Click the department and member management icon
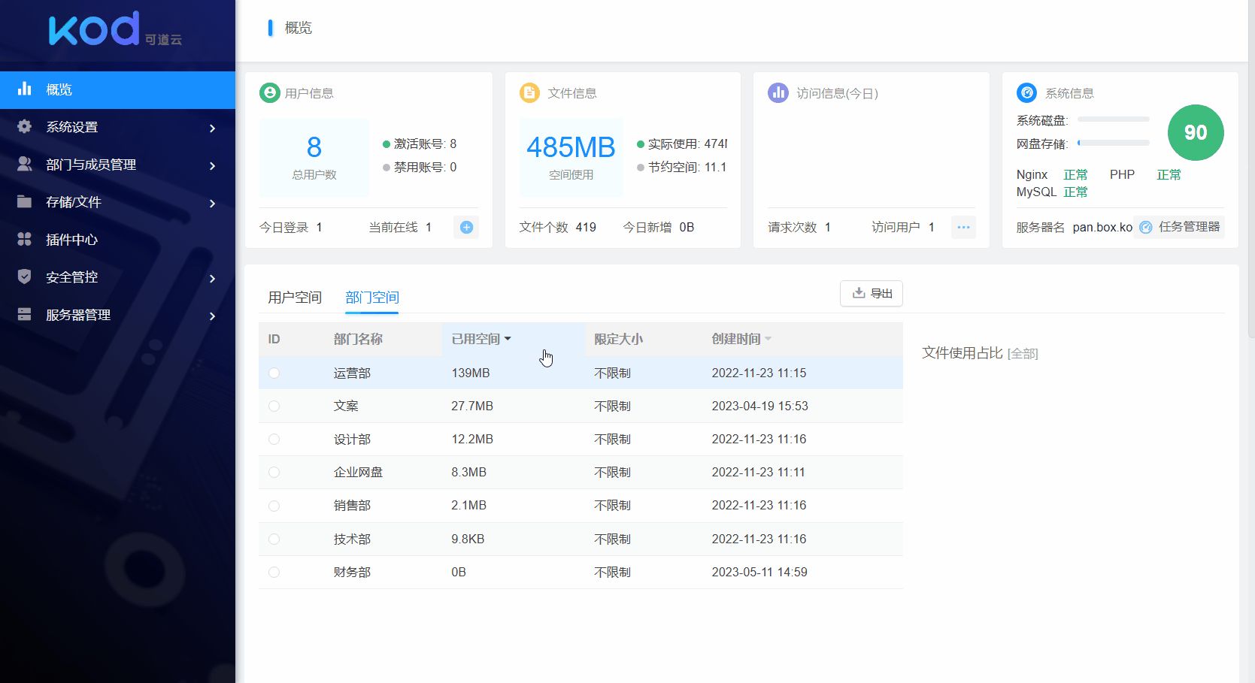 (25, 164)
